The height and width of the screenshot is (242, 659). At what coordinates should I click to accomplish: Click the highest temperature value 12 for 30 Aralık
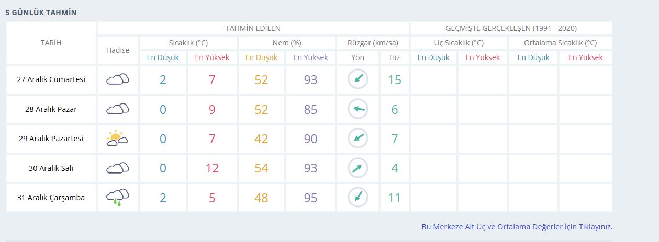[212, 168]
